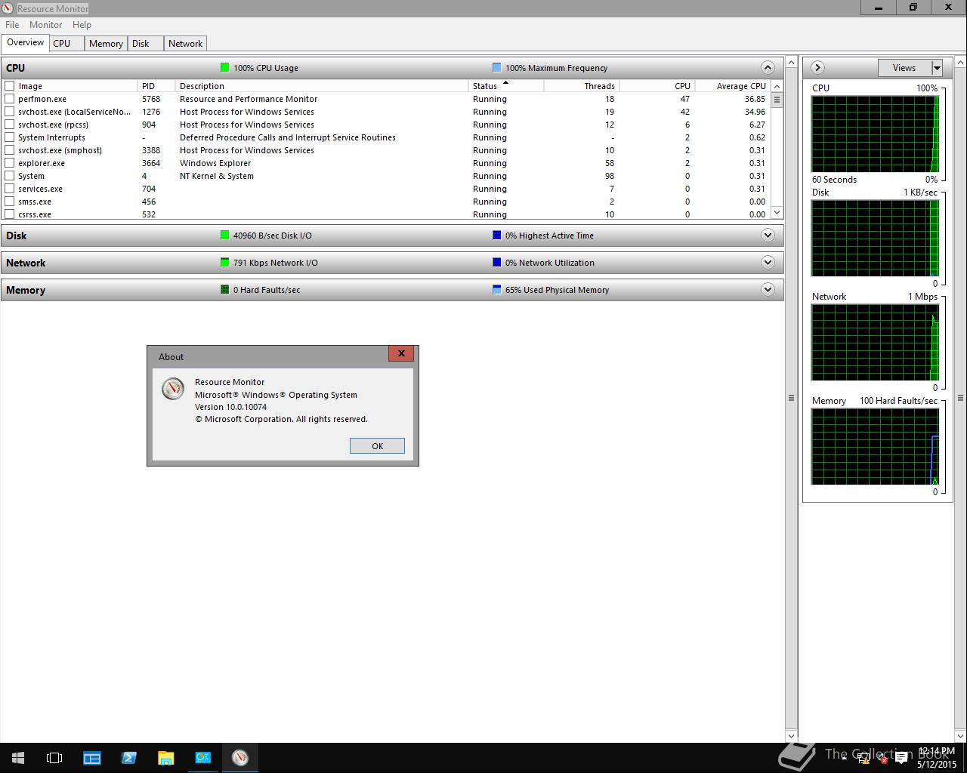Viewport: 967px width, 773px height.
Task: Sort by Average CPU column header
Action: tap(733, 86)
